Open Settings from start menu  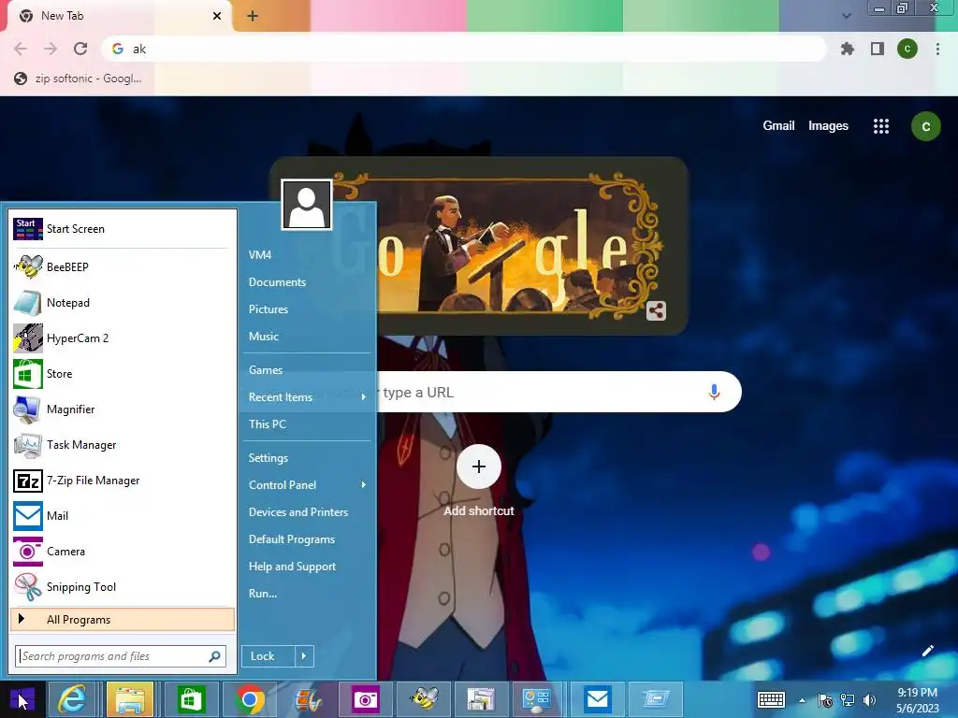(269, 458)
